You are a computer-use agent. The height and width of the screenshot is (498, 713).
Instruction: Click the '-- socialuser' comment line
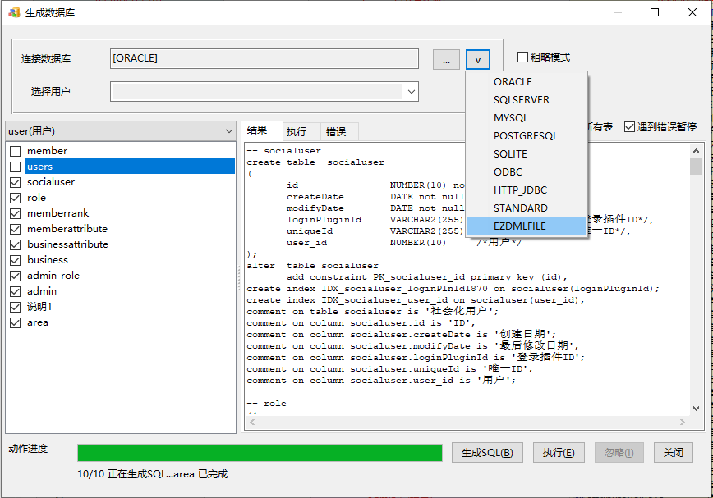coord(283,151)
